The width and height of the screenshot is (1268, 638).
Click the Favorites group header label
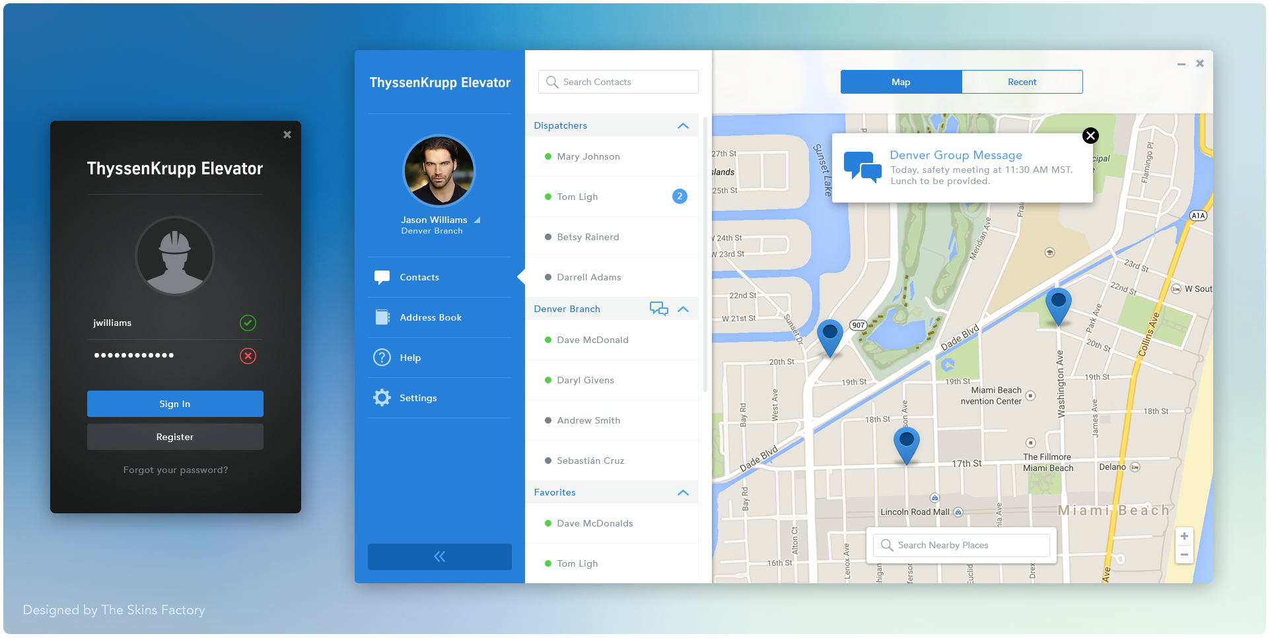[555, 492]
